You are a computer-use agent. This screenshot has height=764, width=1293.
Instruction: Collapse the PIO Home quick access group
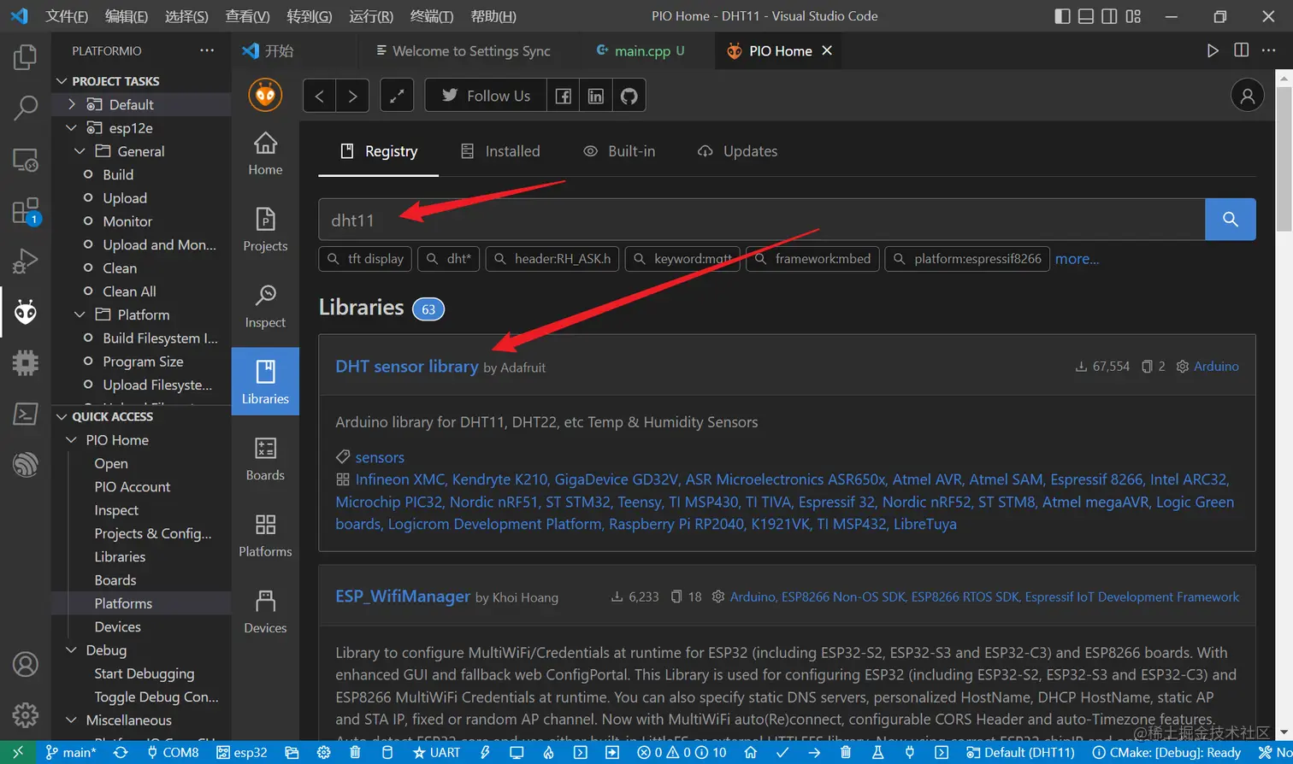coord(72,440)
